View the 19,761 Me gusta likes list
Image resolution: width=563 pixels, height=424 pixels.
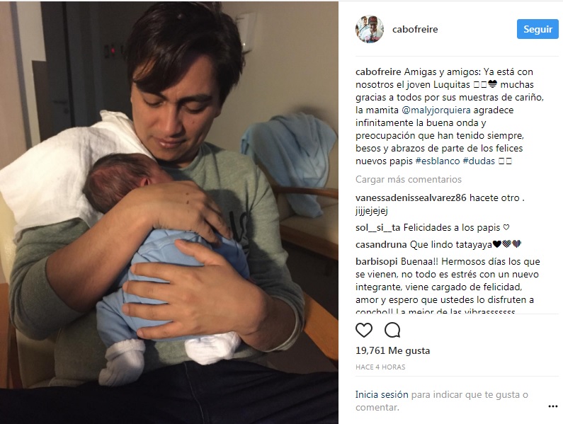(392, 351)
